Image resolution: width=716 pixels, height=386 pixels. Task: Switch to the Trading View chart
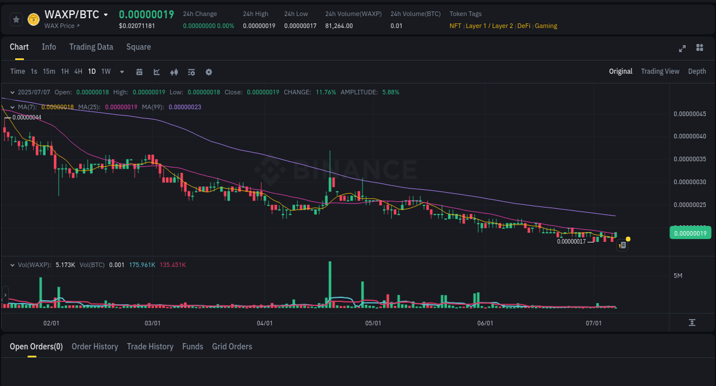[660, 71]
